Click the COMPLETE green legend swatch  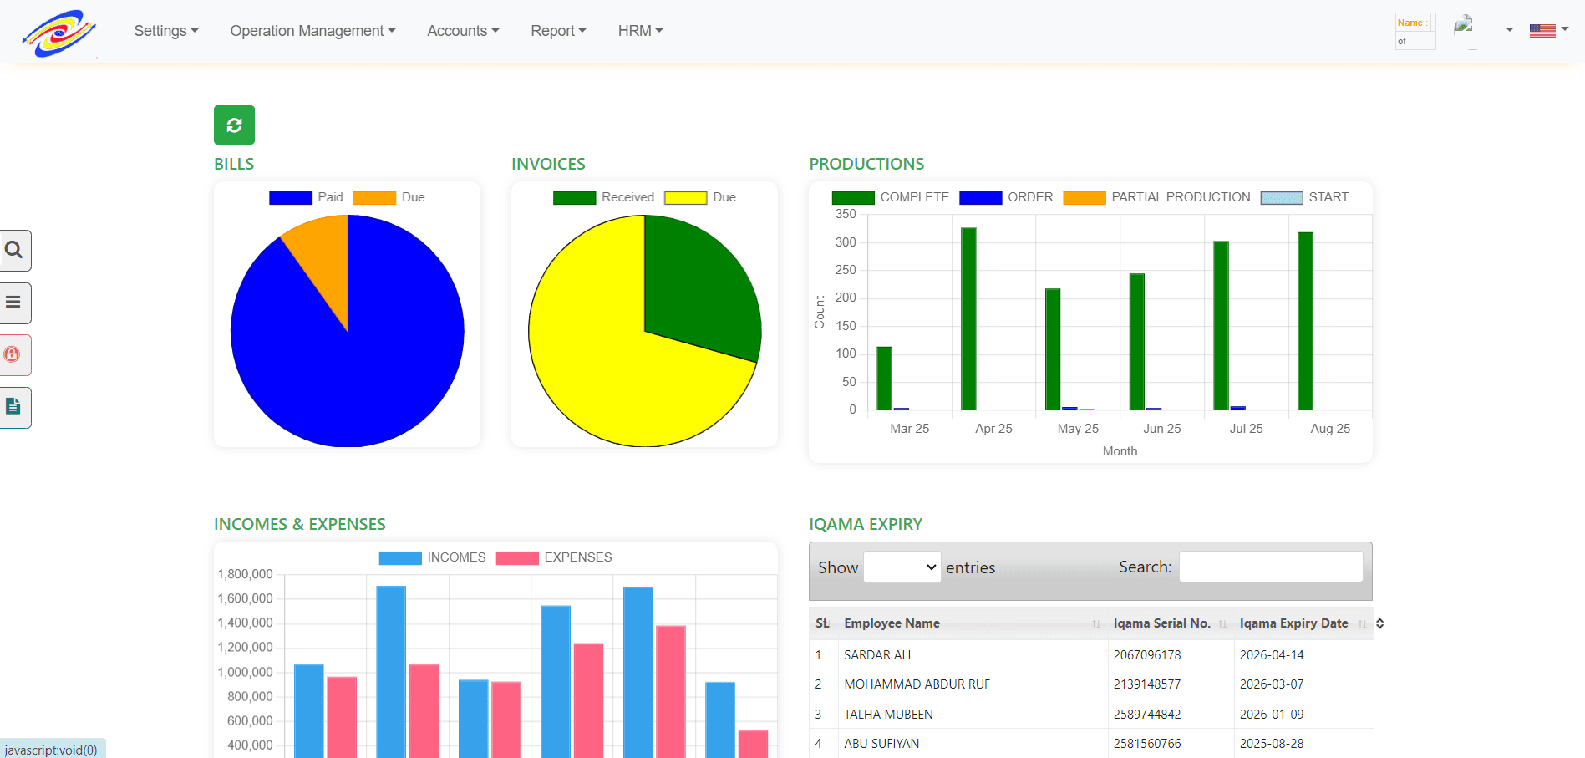(852, 198)
